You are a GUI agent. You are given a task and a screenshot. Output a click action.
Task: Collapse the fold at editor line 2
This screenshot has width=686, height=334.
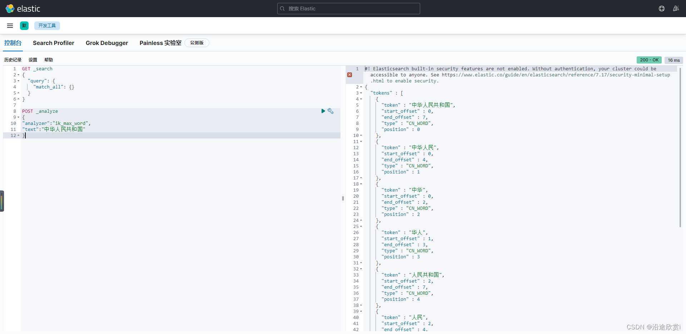(19, 75)
